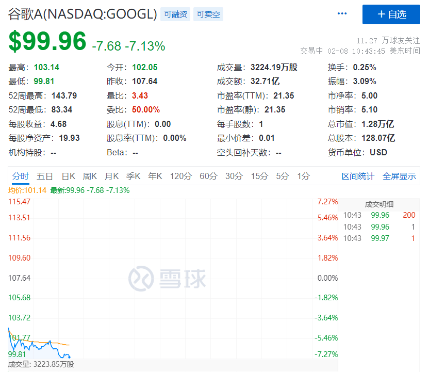
Task: Click the 成交量 value 3224.19万股
Action: pyautogui.click(x=274, y=68)
